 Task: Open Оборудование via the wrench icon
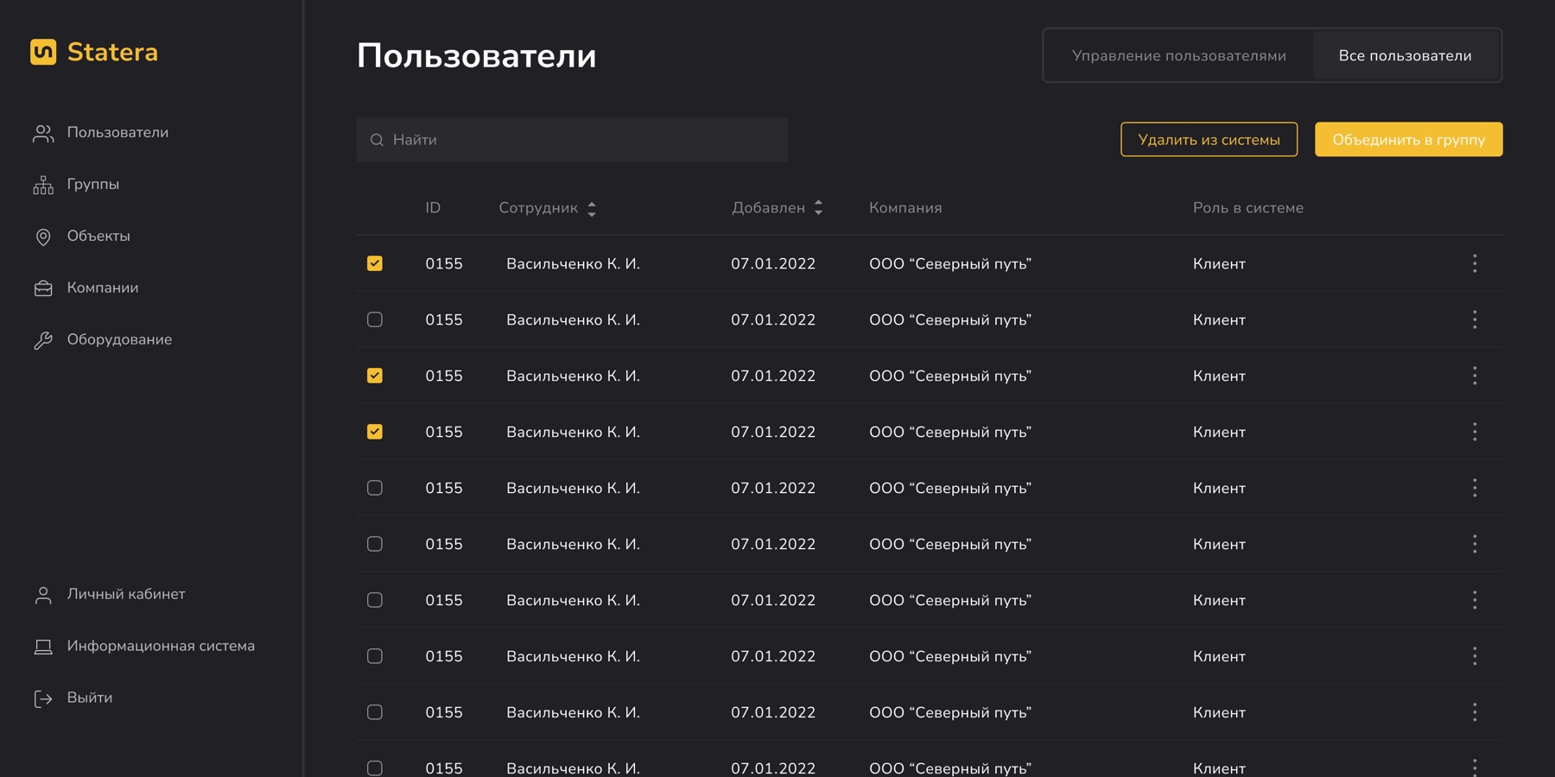click(x=43, y=340)
